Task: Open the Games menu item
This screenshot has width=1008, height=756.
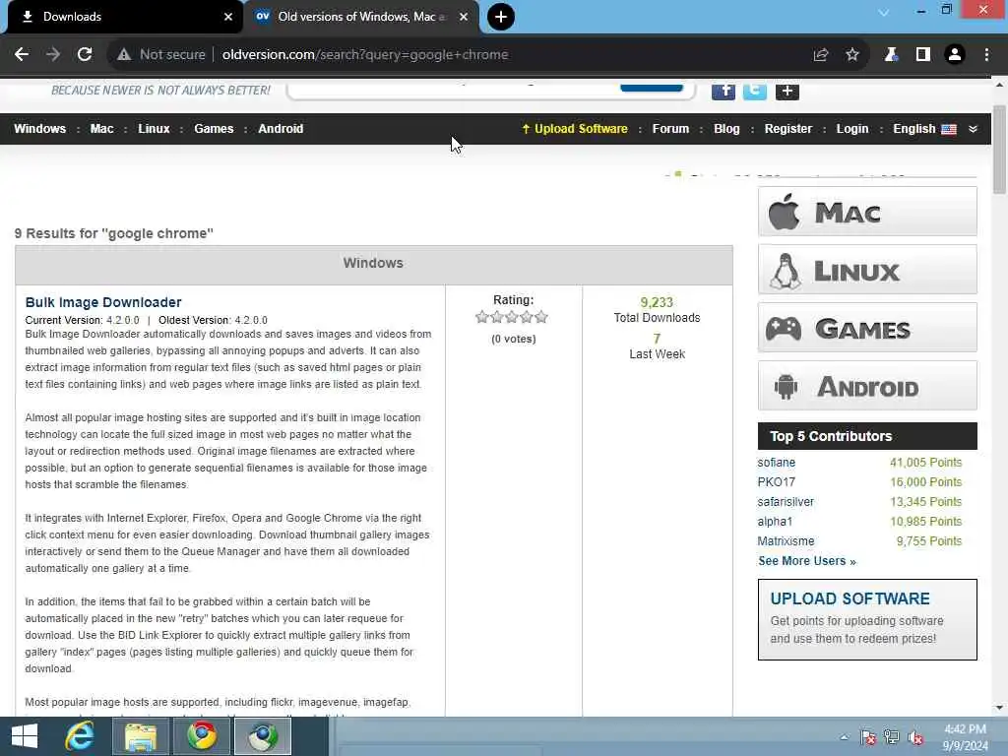Action: point(214,129)
